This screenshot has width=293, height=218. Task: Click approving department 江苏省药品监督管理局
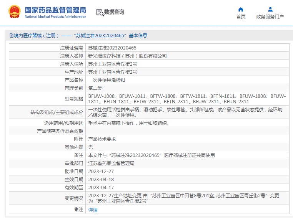[x=111, y=163]
